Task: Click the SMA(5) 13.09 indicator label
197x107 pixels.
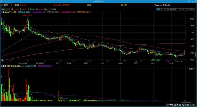Action: 10,12
